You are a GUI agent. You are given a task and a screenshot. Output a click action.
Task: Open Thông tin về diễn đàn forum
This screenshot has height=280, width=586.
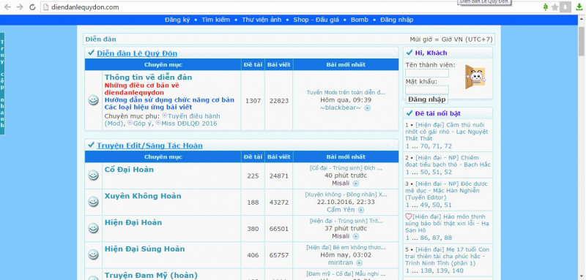[149, 77]
